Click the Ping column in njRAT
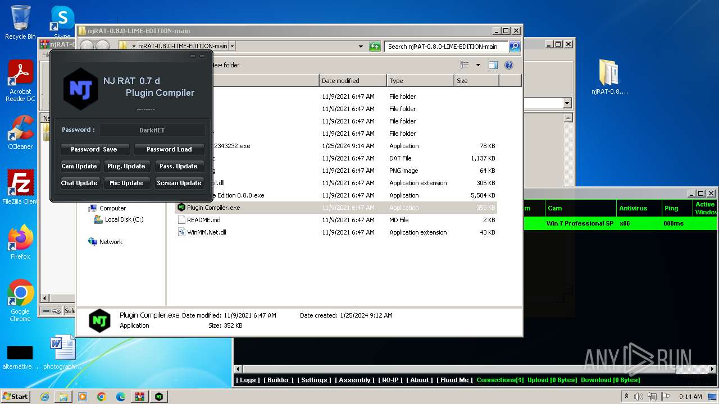The width and height of the screenshot is (719, 404). point(677,208)
